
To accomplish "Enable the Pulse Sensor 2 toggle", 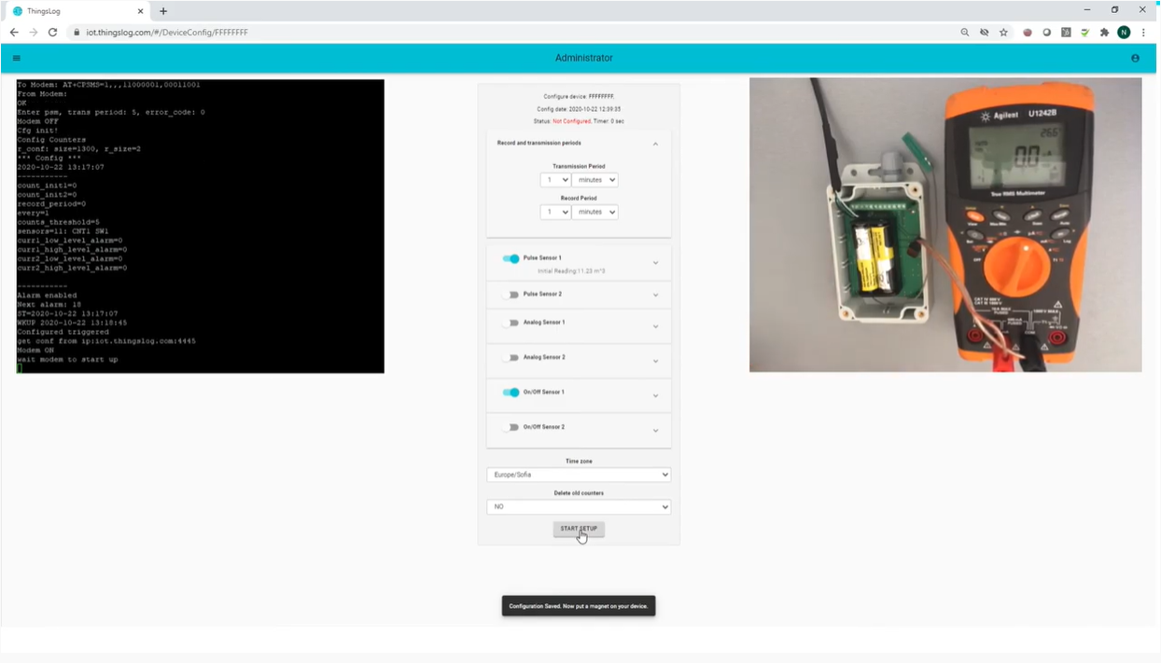I will [511, 295].
